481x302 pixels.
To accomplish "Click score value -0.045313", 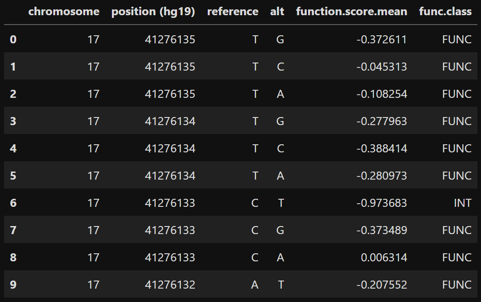I will click(x=382, y=67).
